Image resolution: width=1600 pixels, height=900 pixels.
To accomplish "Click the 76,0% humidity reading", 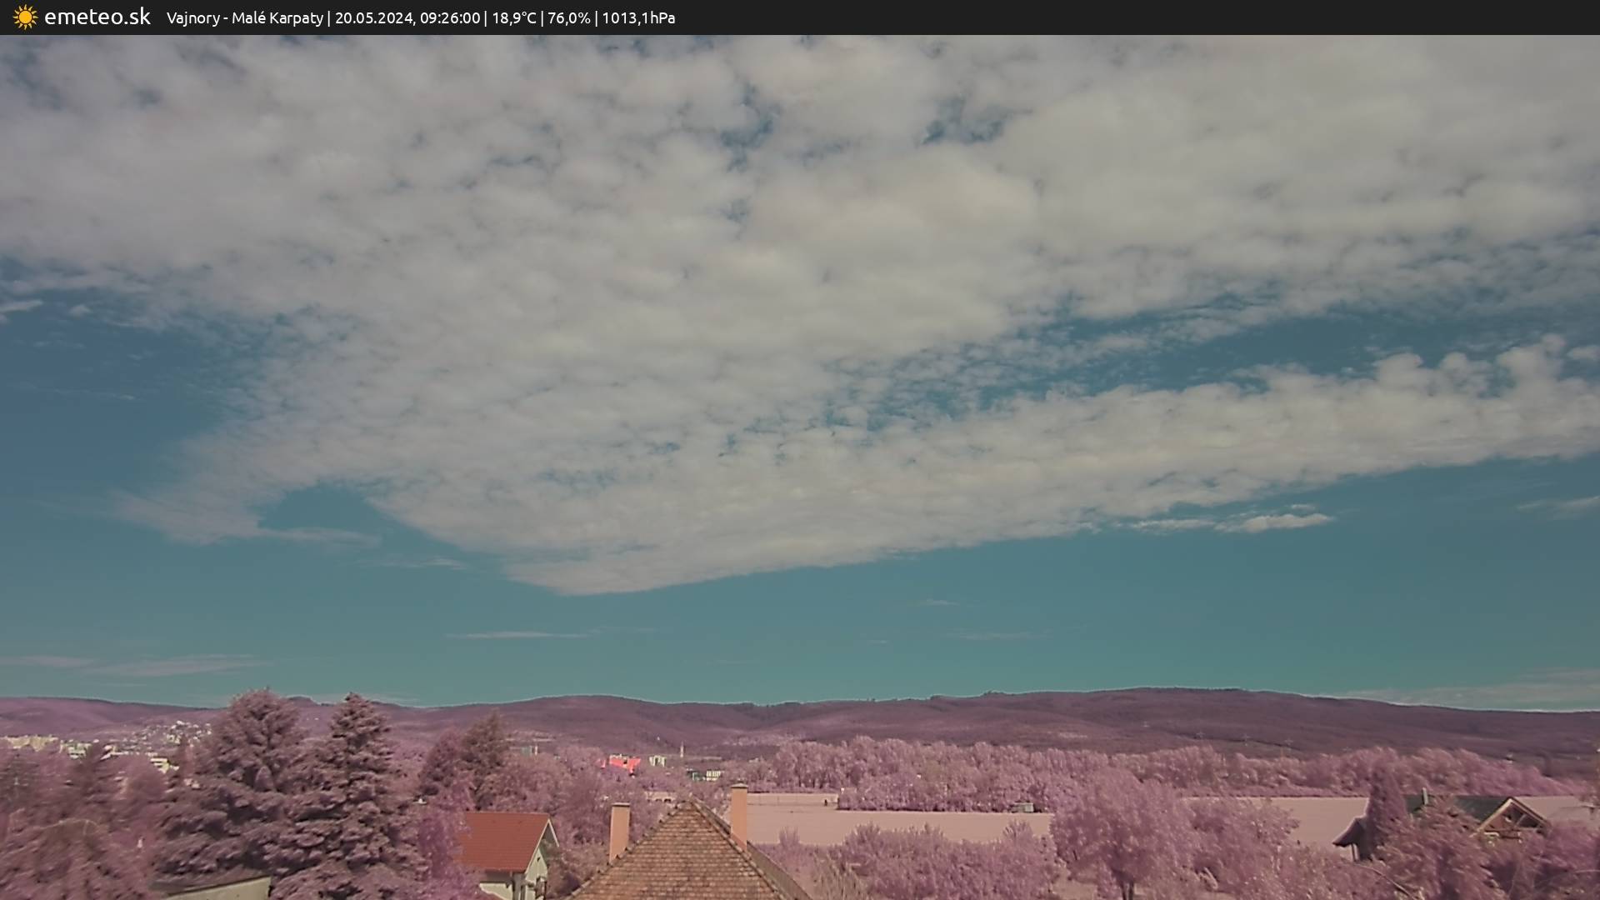I will [568, 17].
